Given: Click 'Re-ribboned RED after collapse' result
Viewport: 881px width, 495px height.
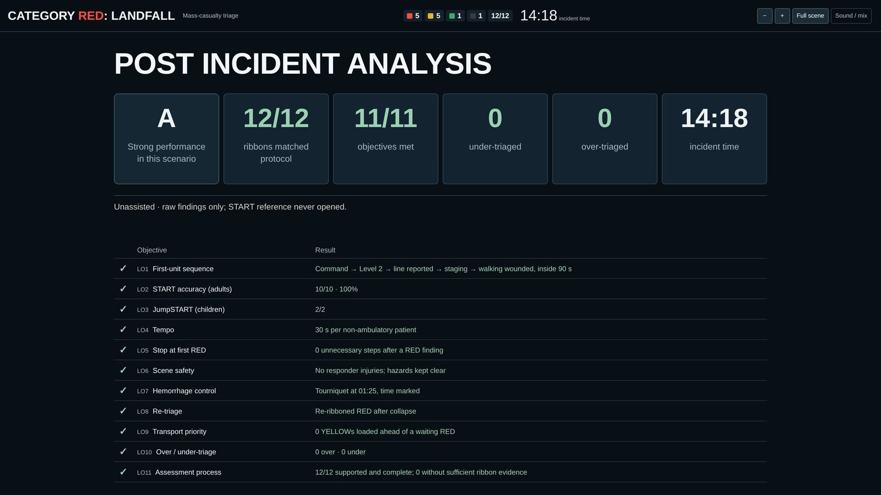Looking at the screenshot, I should (x=366, y=411).
